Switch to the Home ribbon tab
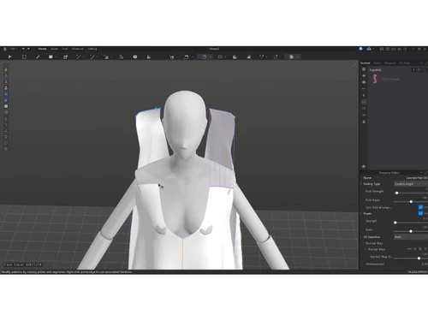The image size is (428, 321). click(x=42, y=49)
